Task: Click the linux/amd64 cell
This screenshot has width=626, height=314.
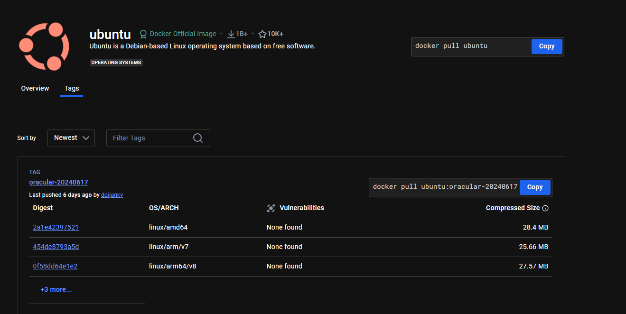Action: pos(168,227)
